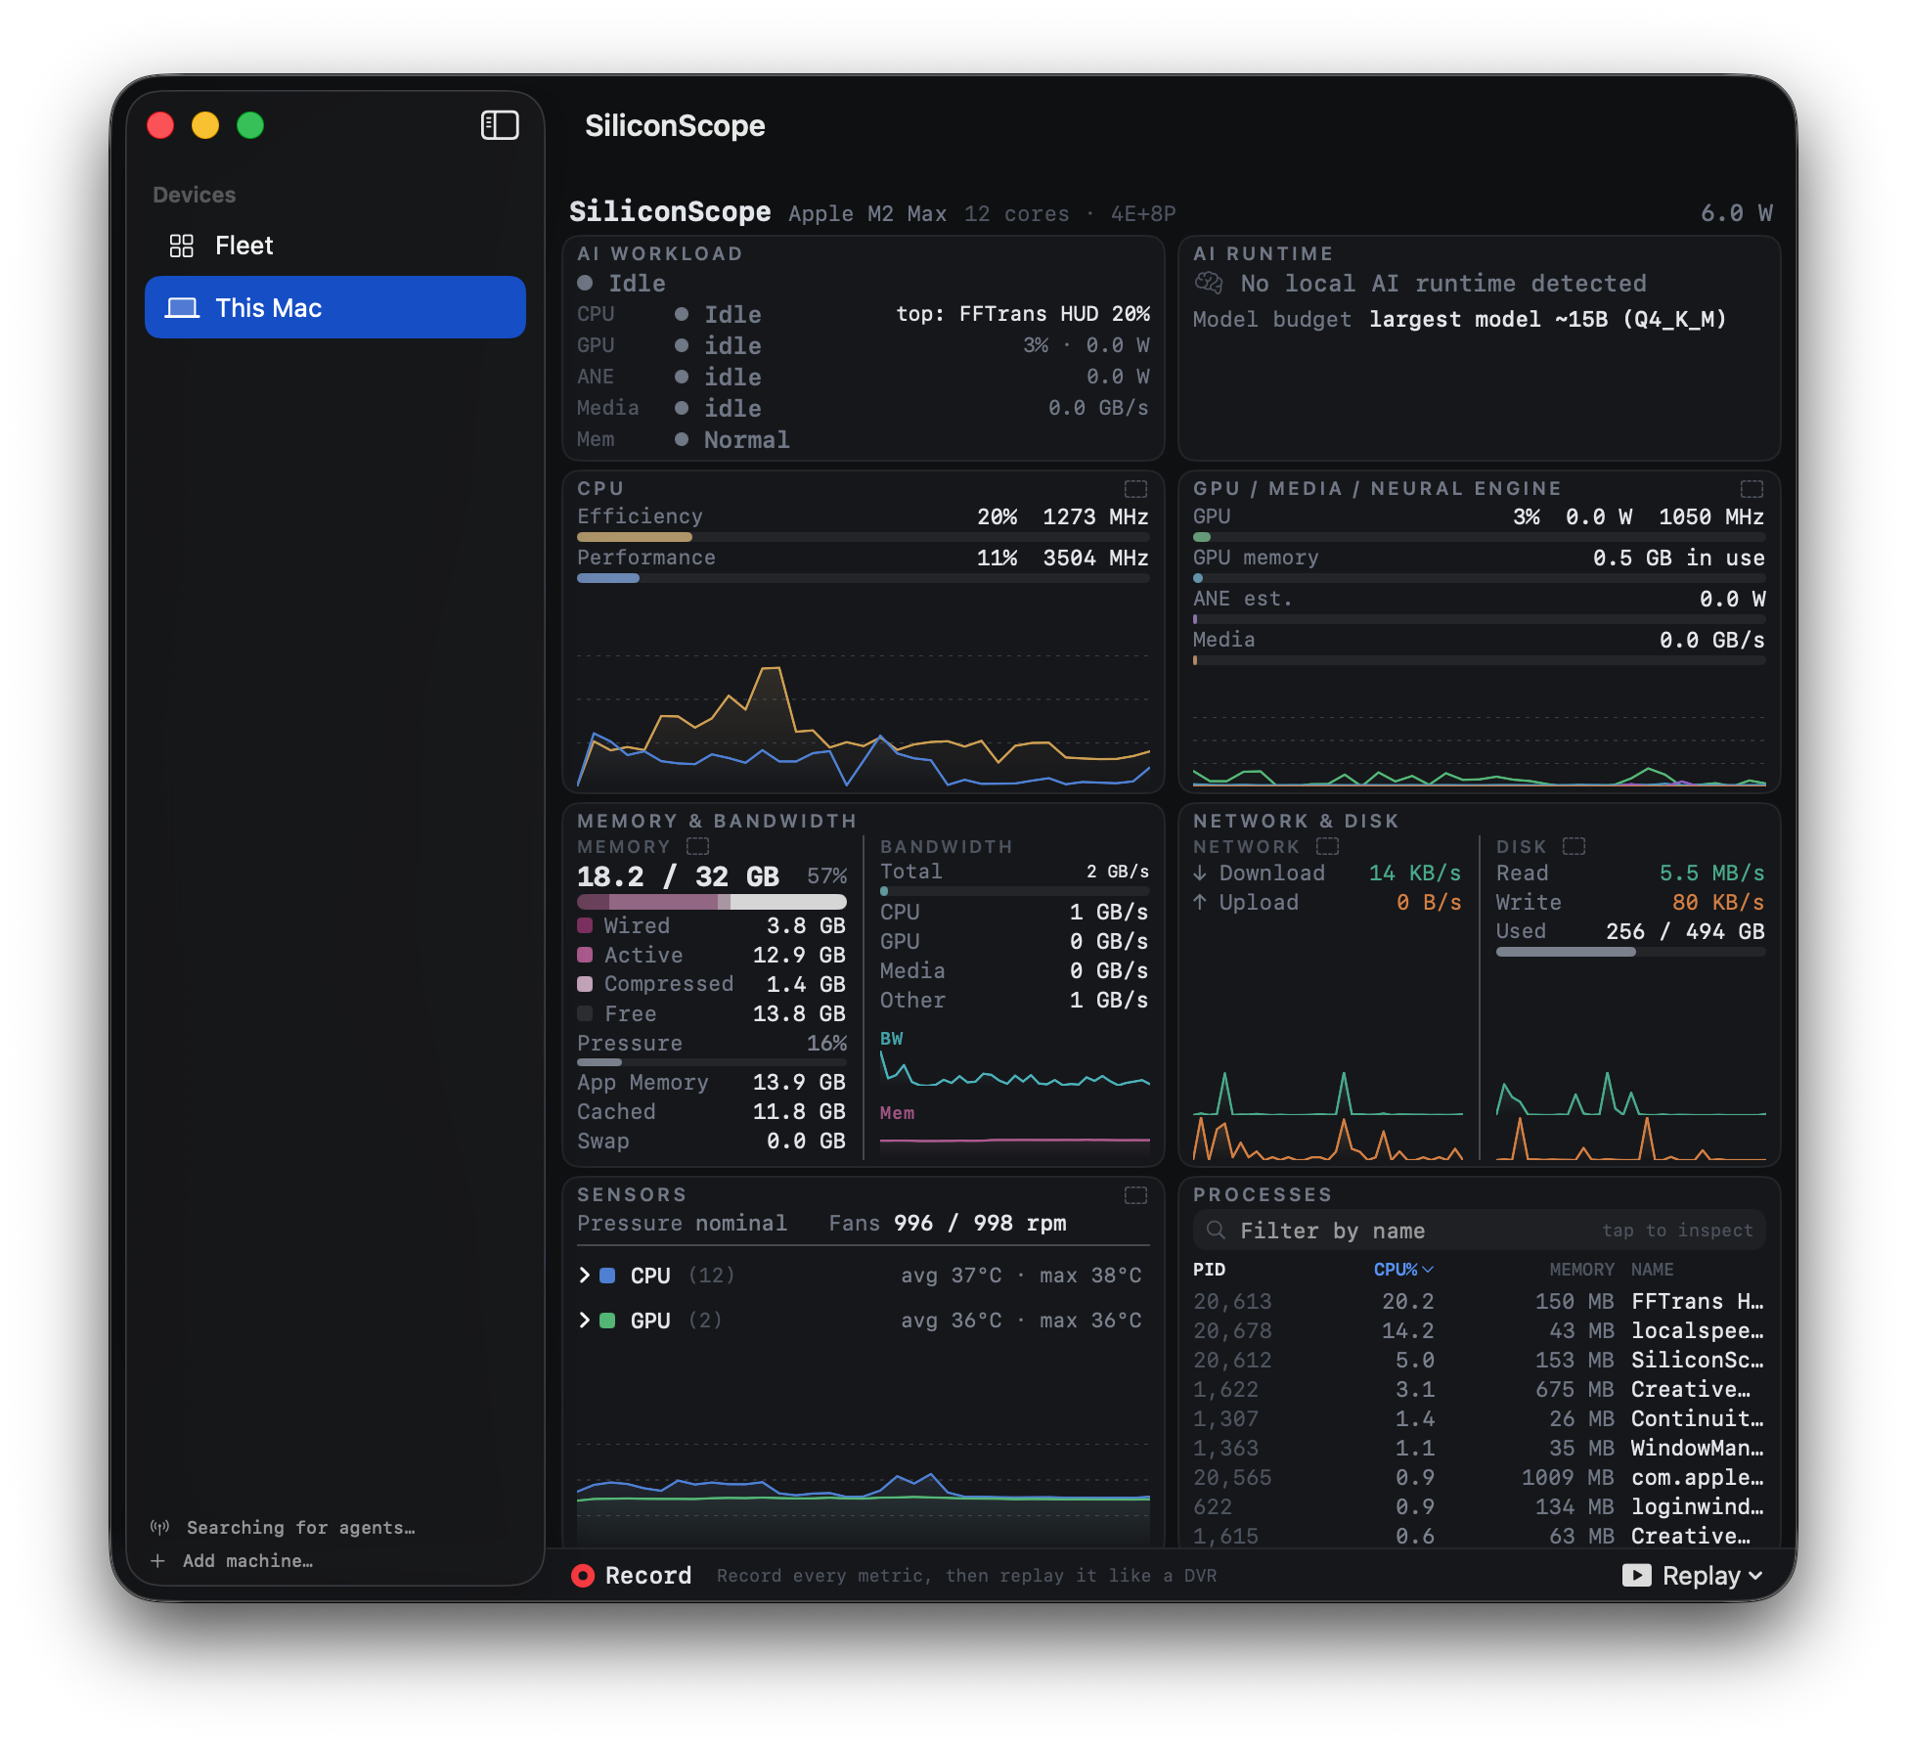Select the SiliconSc… process row
The height and width of the screenshot is (1747, 1907).
1479,1360
